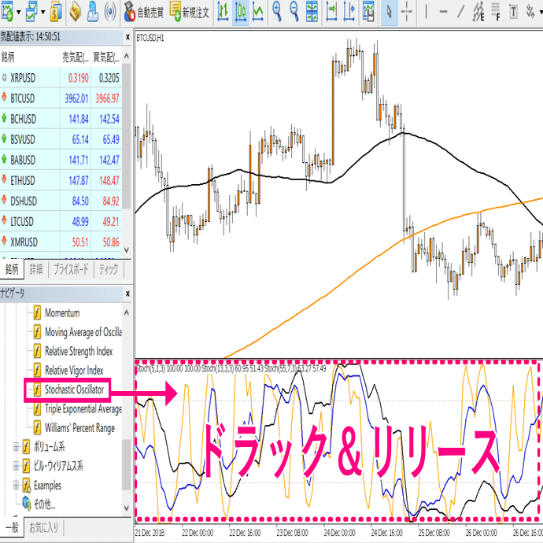Switch to 詳細 tab
Screen dimensions: 543x543
(36, 269)
